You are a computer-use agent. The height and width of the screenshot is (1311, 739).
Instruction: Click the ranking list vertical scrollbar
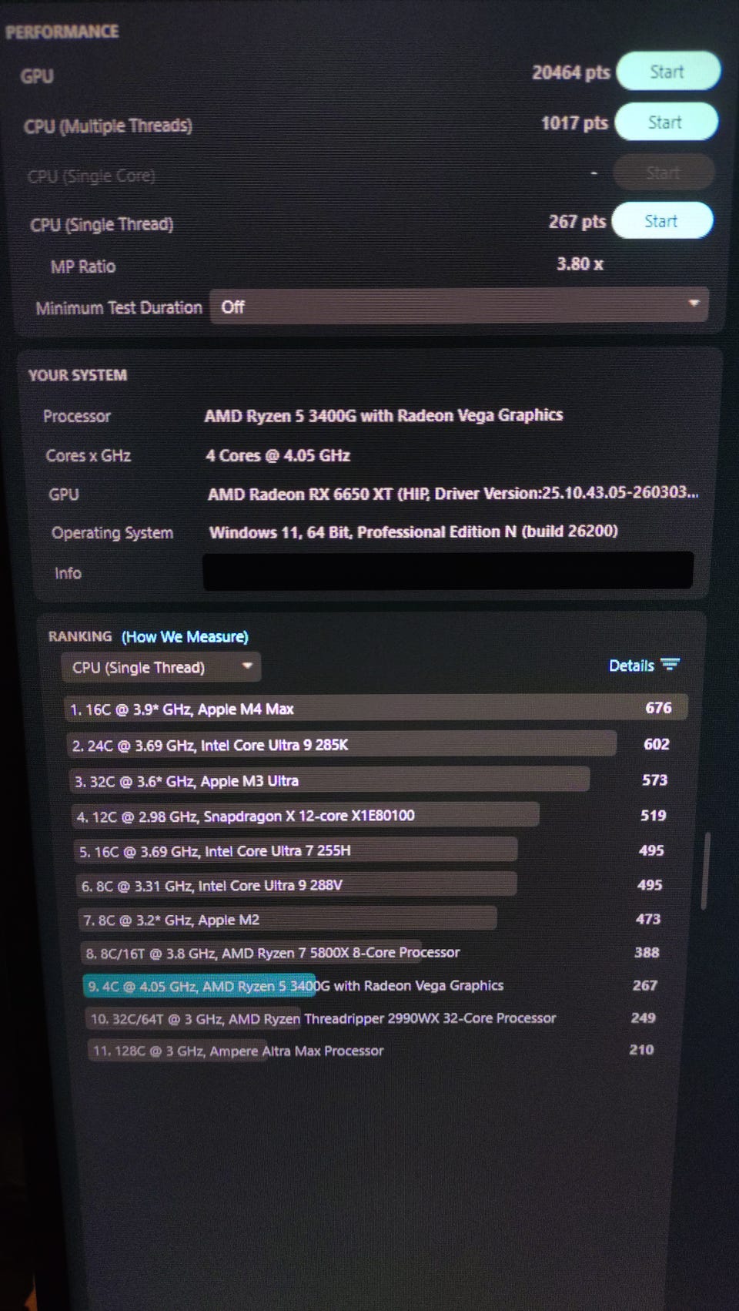[705, 870]
